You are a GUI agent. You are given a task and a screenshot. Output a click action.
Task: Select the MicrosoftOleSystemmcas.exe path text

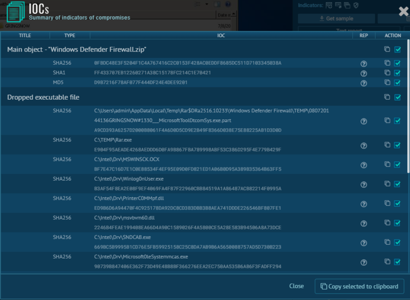(141, 257)
